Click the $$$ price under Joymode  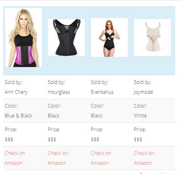pos(138,139)
